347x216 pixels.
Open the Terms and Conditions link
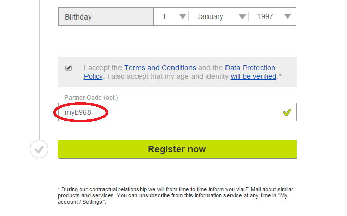[x=160, y=68]
